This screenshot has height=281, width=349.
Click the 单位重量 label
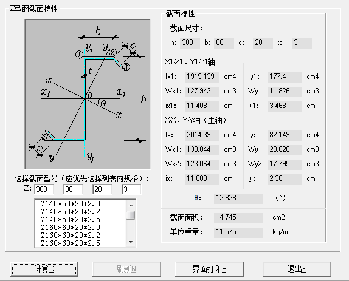(186, 232)
